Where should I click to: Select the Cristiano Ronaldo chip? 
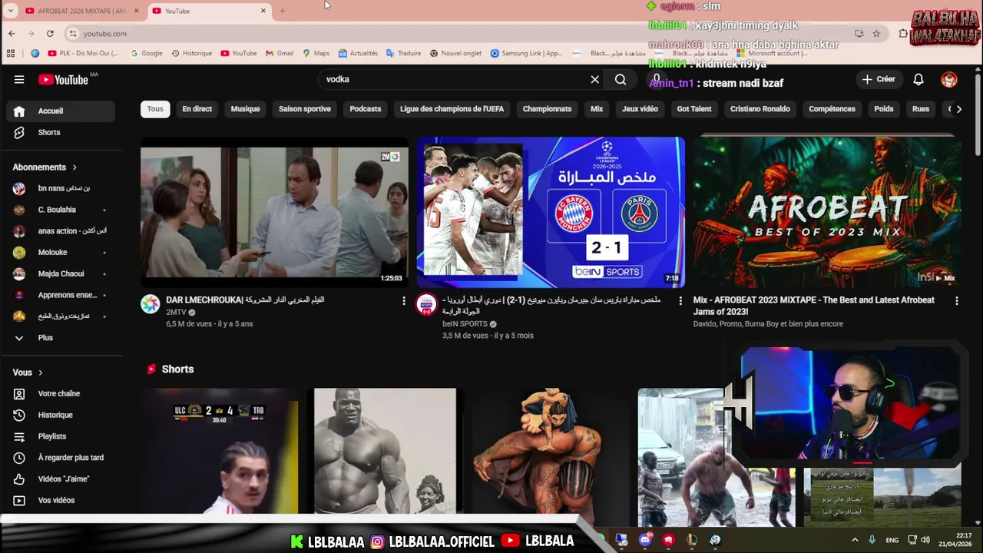tap(760, 109)
